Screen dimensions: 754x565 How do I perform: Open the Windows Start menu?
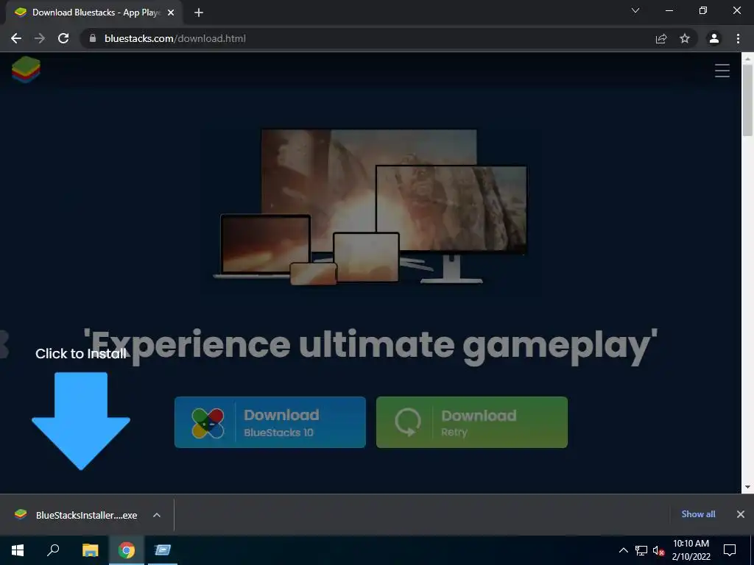point(18,550)
